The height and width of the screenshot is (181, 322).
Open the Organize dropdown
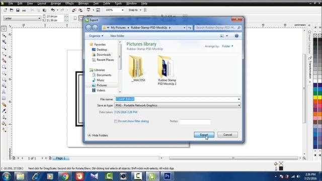pyautogui.click(x=96, y=36)
